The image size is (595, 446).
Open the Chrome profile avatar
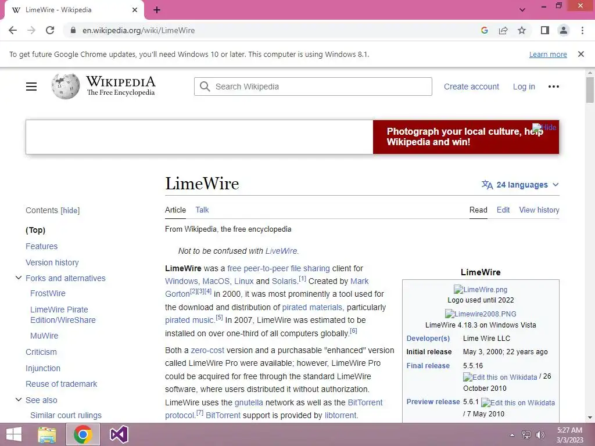pyautogui.click(x=564, y=30)
